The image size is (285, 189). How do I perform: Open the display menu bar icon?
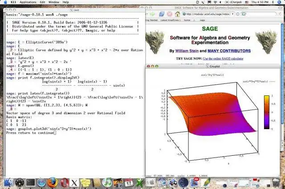(x=209, y=2)
